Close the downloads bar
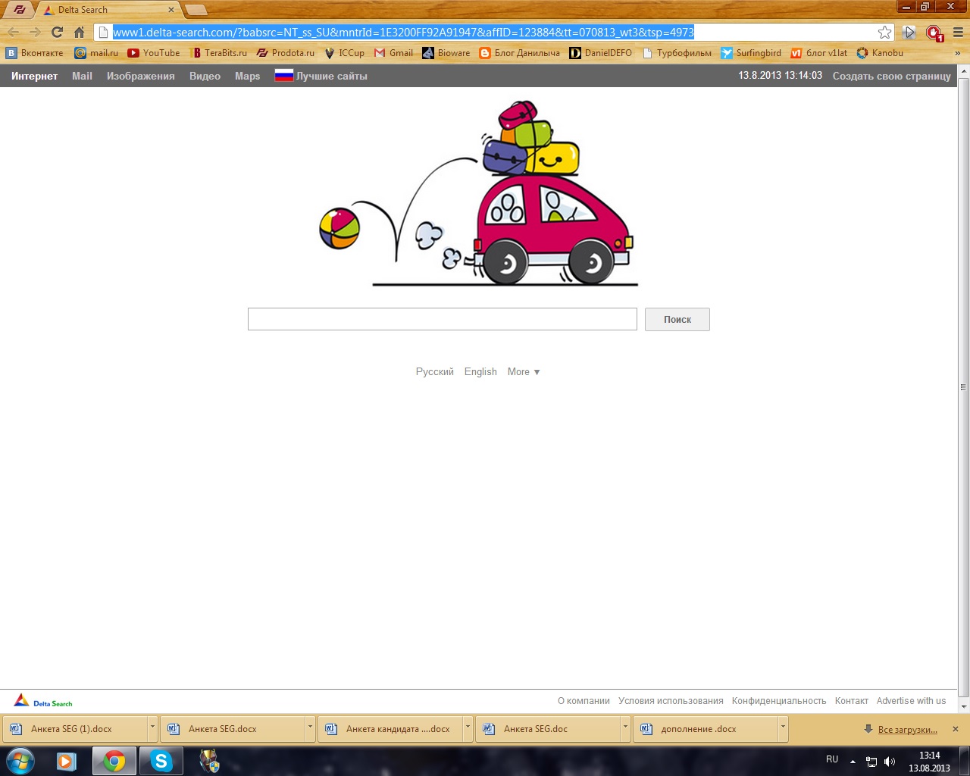The height and width of the screenshot is (776, 970). [x=955, y=729]
